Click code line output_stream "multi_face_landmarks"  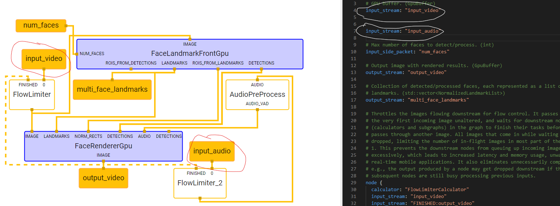pyautogui.click(x=417, y=100)
